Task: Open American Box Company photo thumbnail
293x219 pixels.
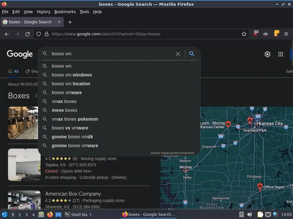Action: 24,200
